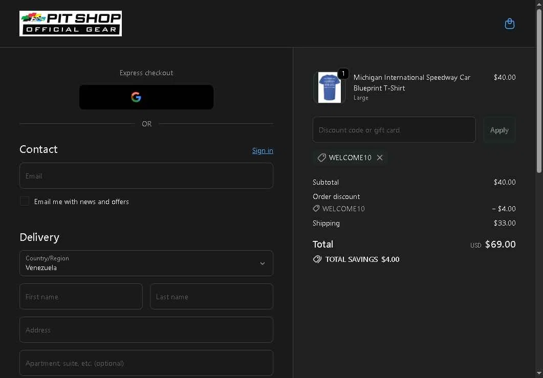The width and height of the screenshot is (543, 378).
Task: Click the Order discount label
Action: (336, 196)
